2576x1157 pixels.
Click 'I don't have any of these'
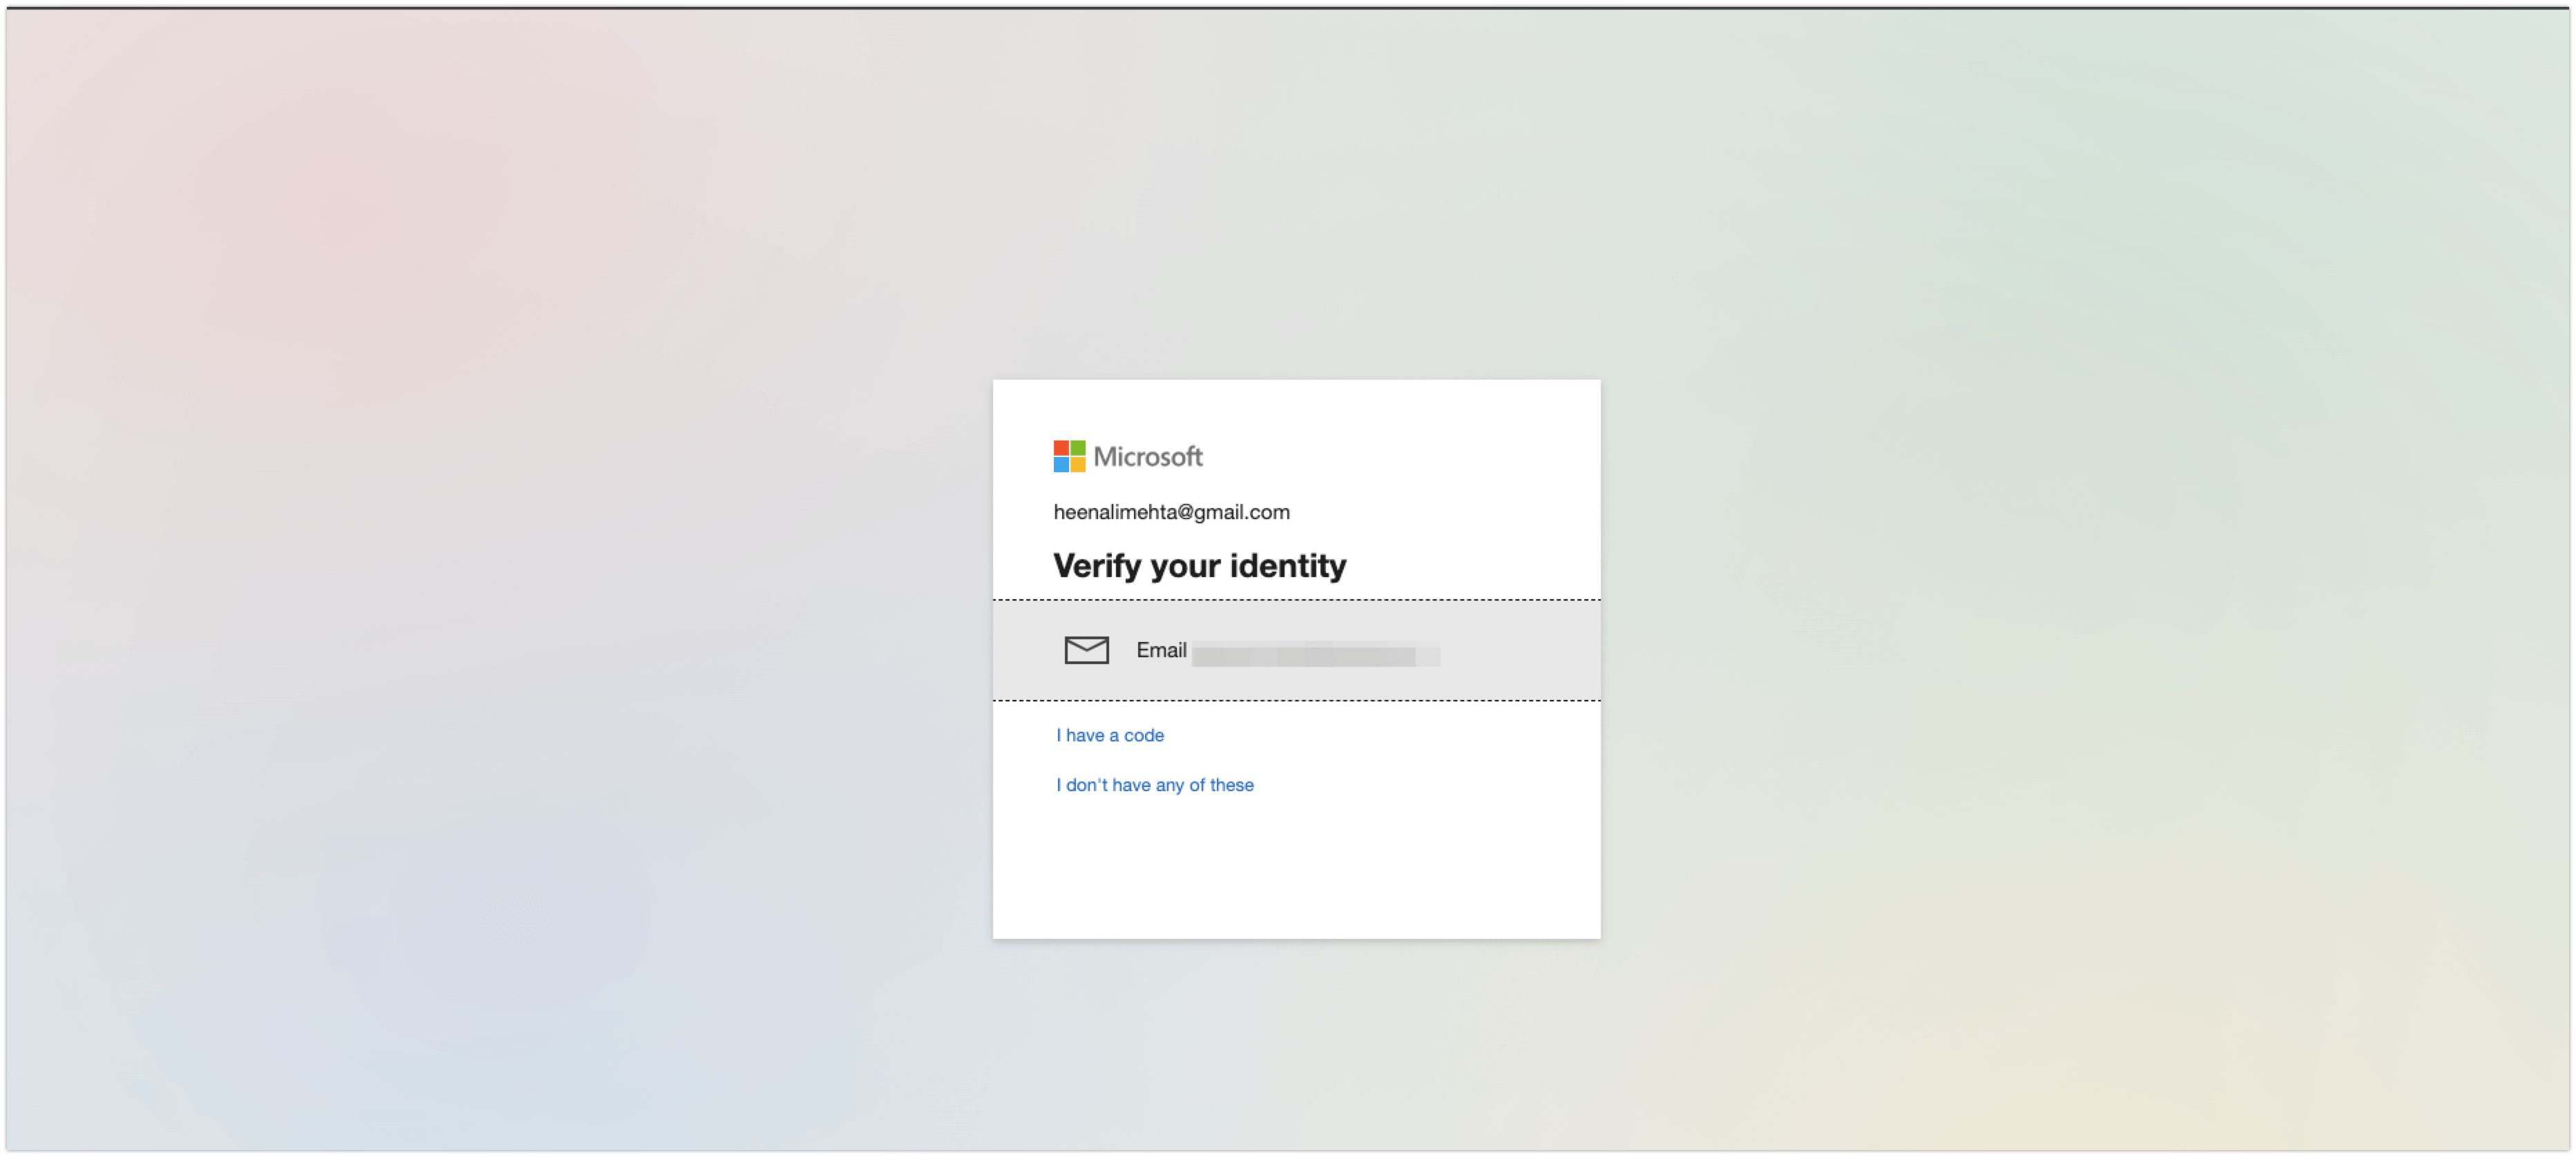click(1155, 785)
